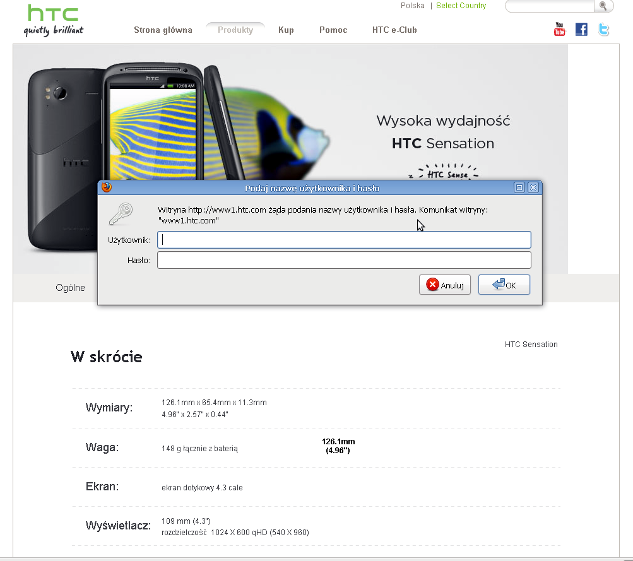
Task: Go to Strona główna menu item
Action: [163, 30]
